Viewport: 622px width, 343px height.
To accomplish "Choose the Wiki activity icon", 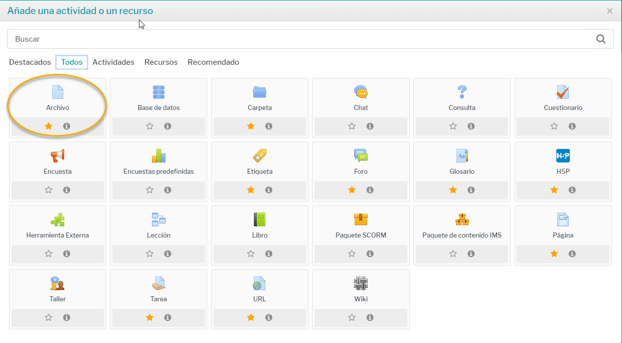I will click(x=361, y=284).
